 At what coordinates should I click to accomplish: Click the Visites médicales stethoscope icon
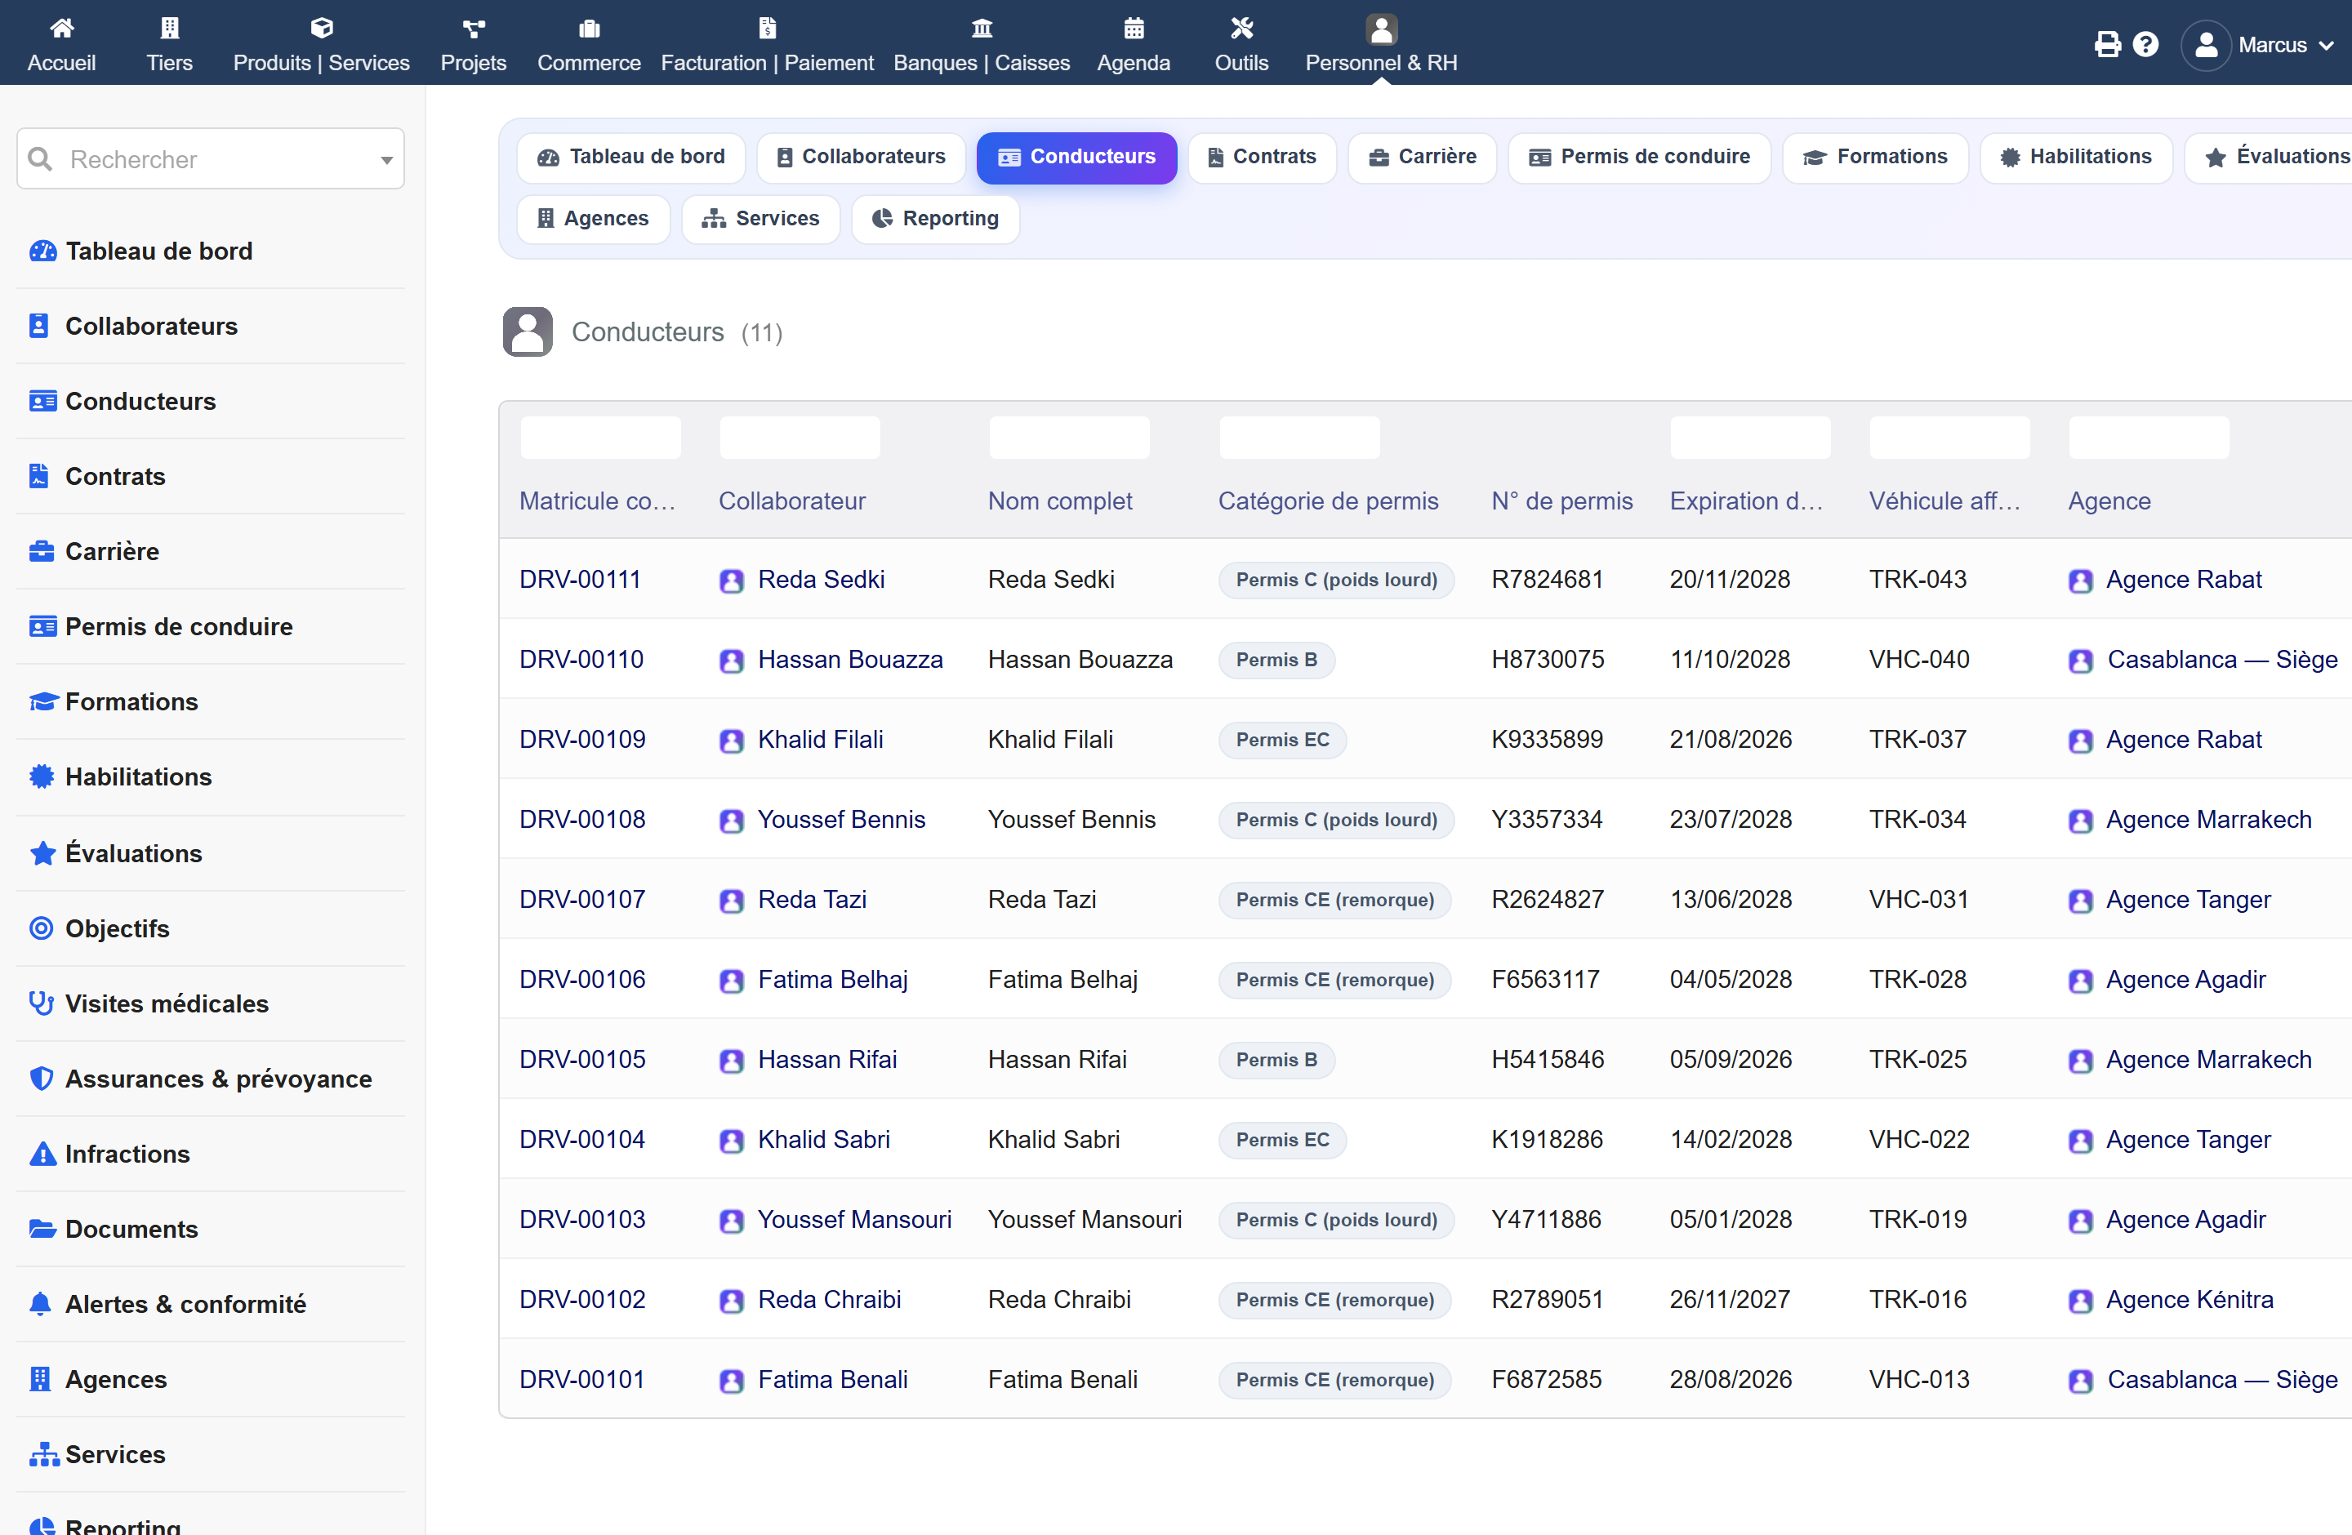(42, 1003)
